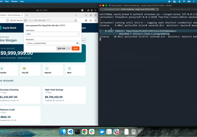Open the Ubuntu power menu icon

point(95,10)
